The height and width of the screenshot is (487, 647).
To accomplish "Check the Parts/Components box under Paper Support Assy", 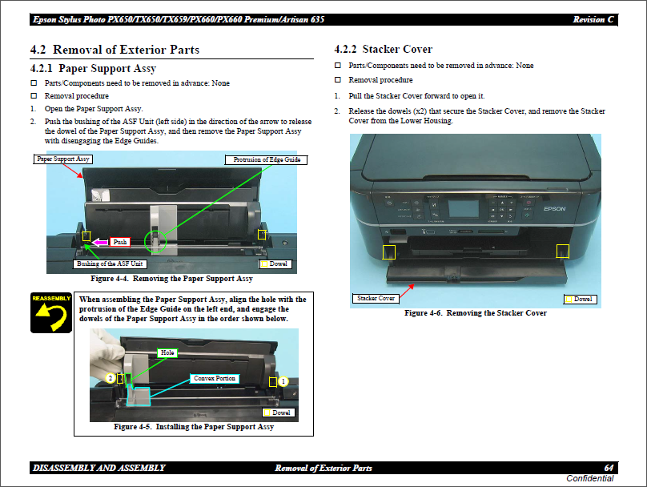I will (x=34, y=83).
